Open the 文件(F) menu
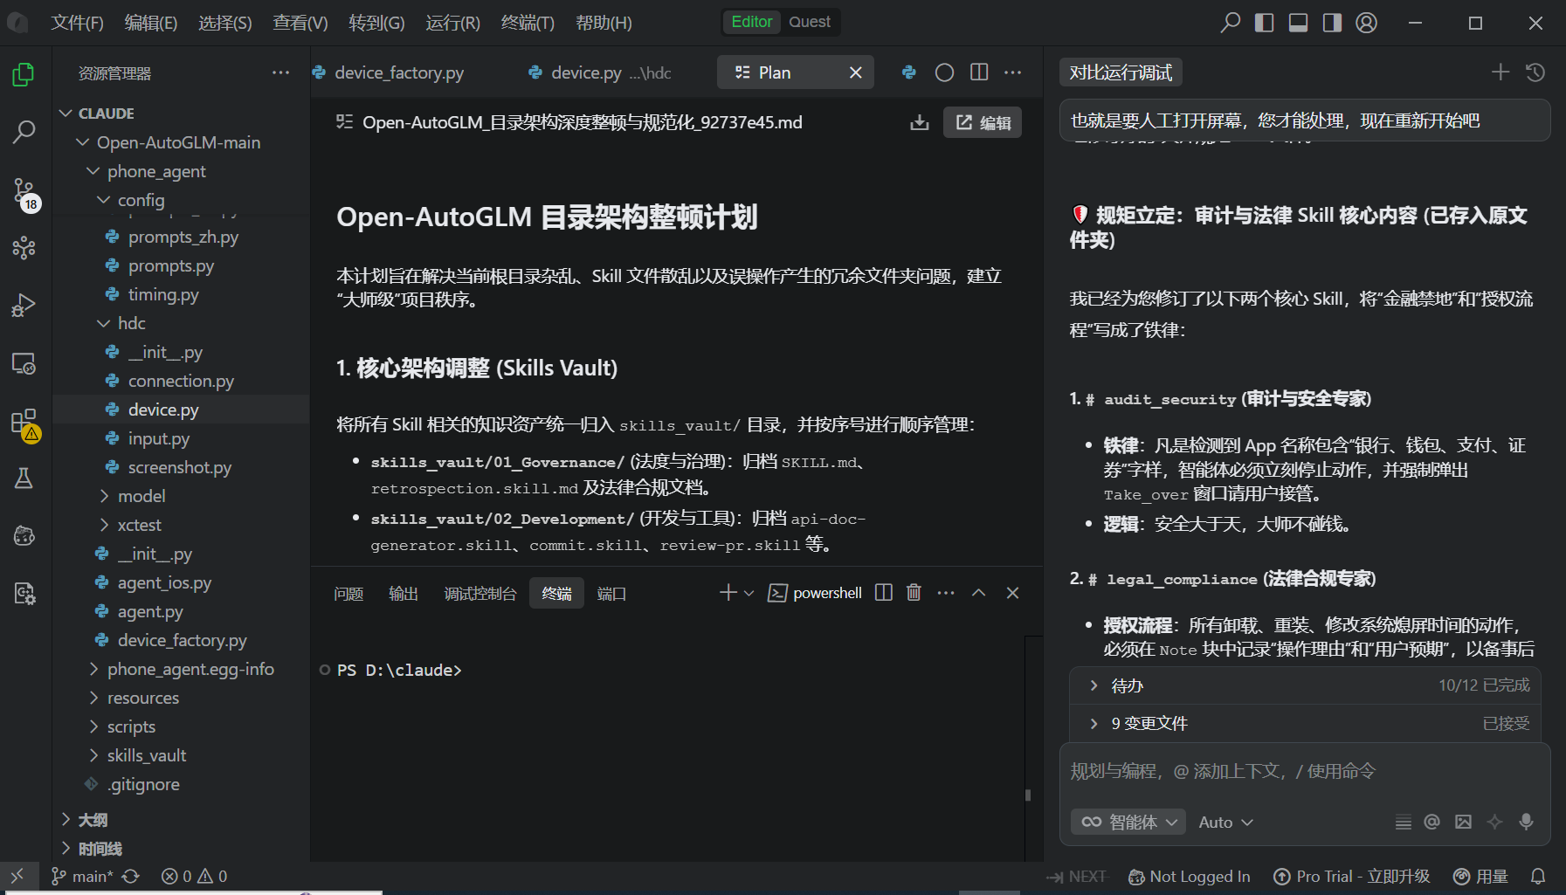The width and height of the screenshot is (1566, 895). point(77,23)
